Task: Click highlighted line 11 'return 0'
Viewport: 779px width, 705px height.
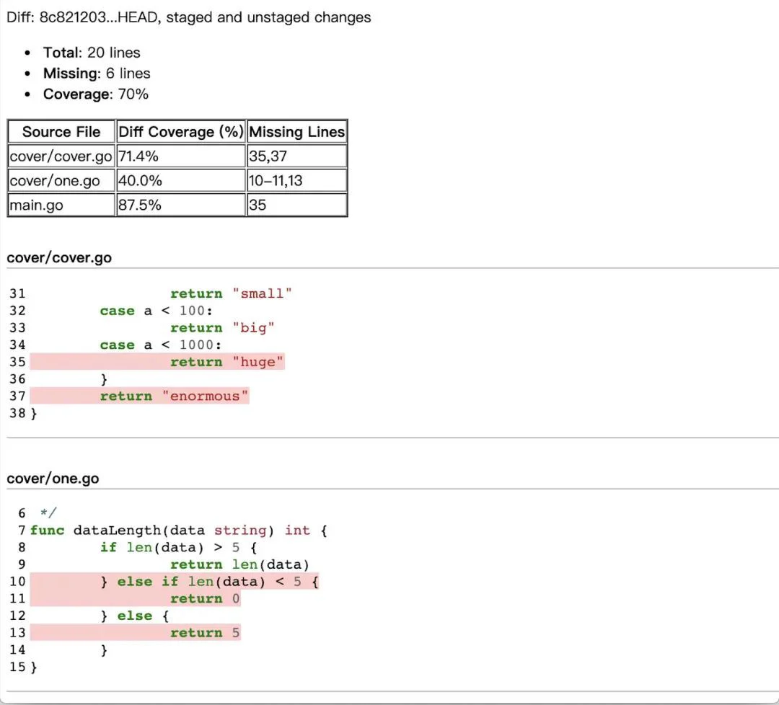Action: (136, 599)
